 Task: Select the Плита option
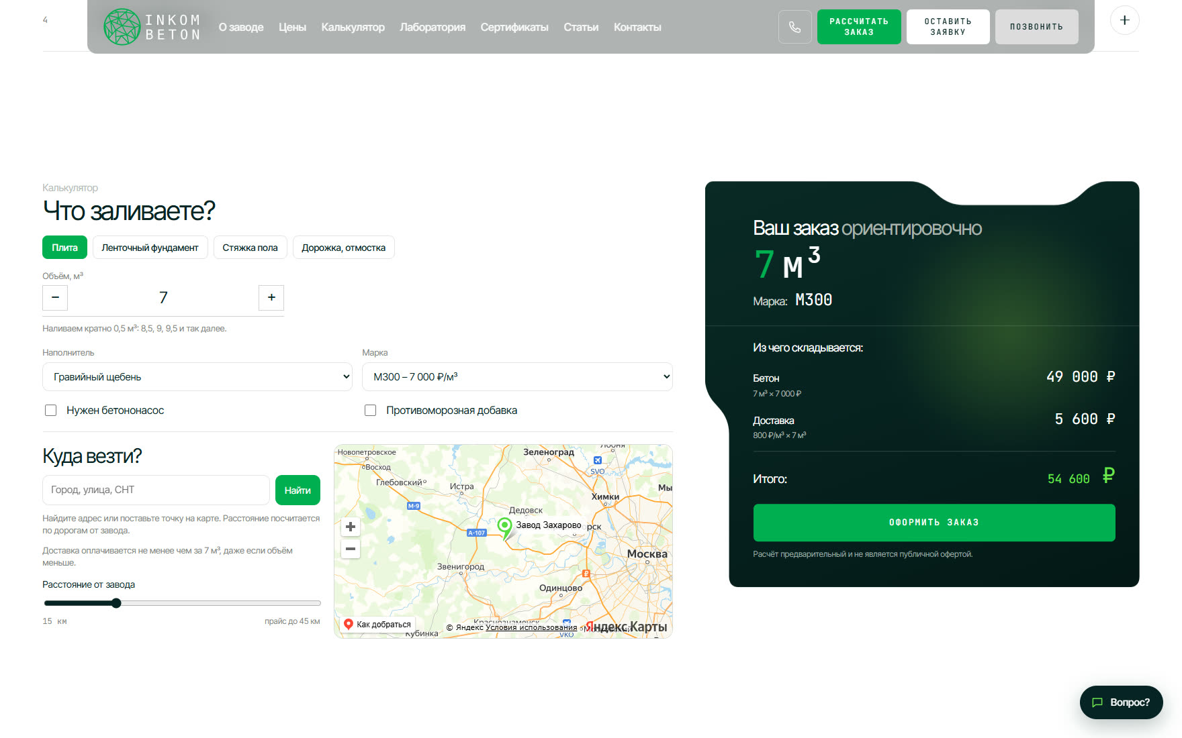pyautogui.click(x=64, y=248)
